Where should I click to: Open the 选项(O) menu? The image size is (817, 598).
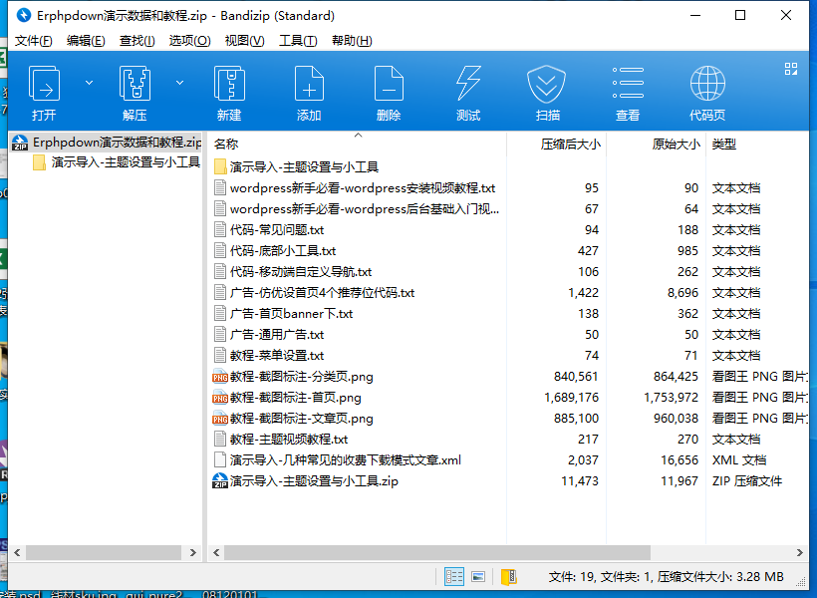click(189, 41)
